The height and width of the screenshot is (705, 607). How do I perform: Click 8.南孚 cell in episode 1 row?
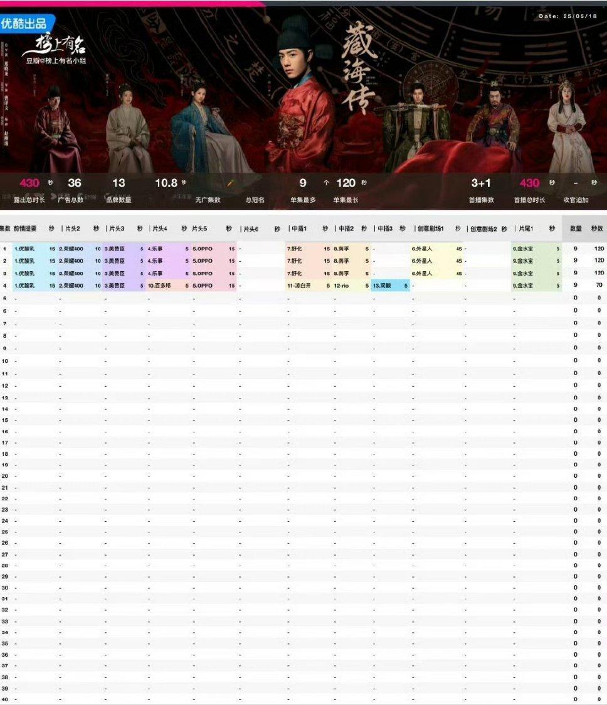pyautogui.click(x=342, y=249)
